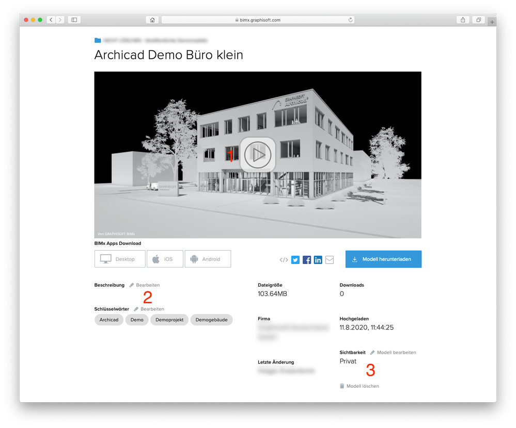Toggle the Safari sidebar button
This screenshot has height=428, width=516.
(x=74, y=20)
